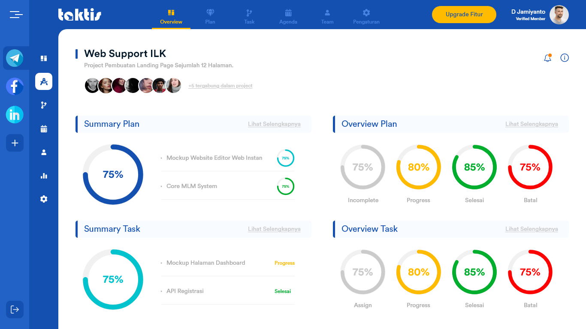The image size is (586, 329).
Task: Switch to the Plan tab
Action: [210, 17]
